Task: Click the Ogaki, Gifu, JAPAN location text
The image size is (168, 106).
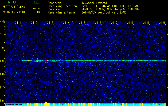Action: pos(110,6)
